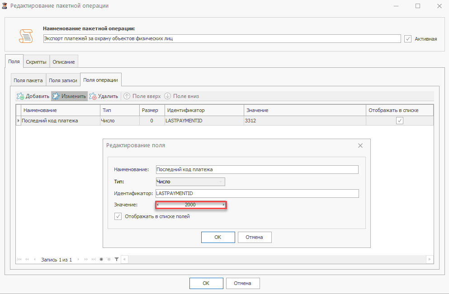Increase Значение with right spin arrow
Screen dimensions: 449x294
click(223, 205)
